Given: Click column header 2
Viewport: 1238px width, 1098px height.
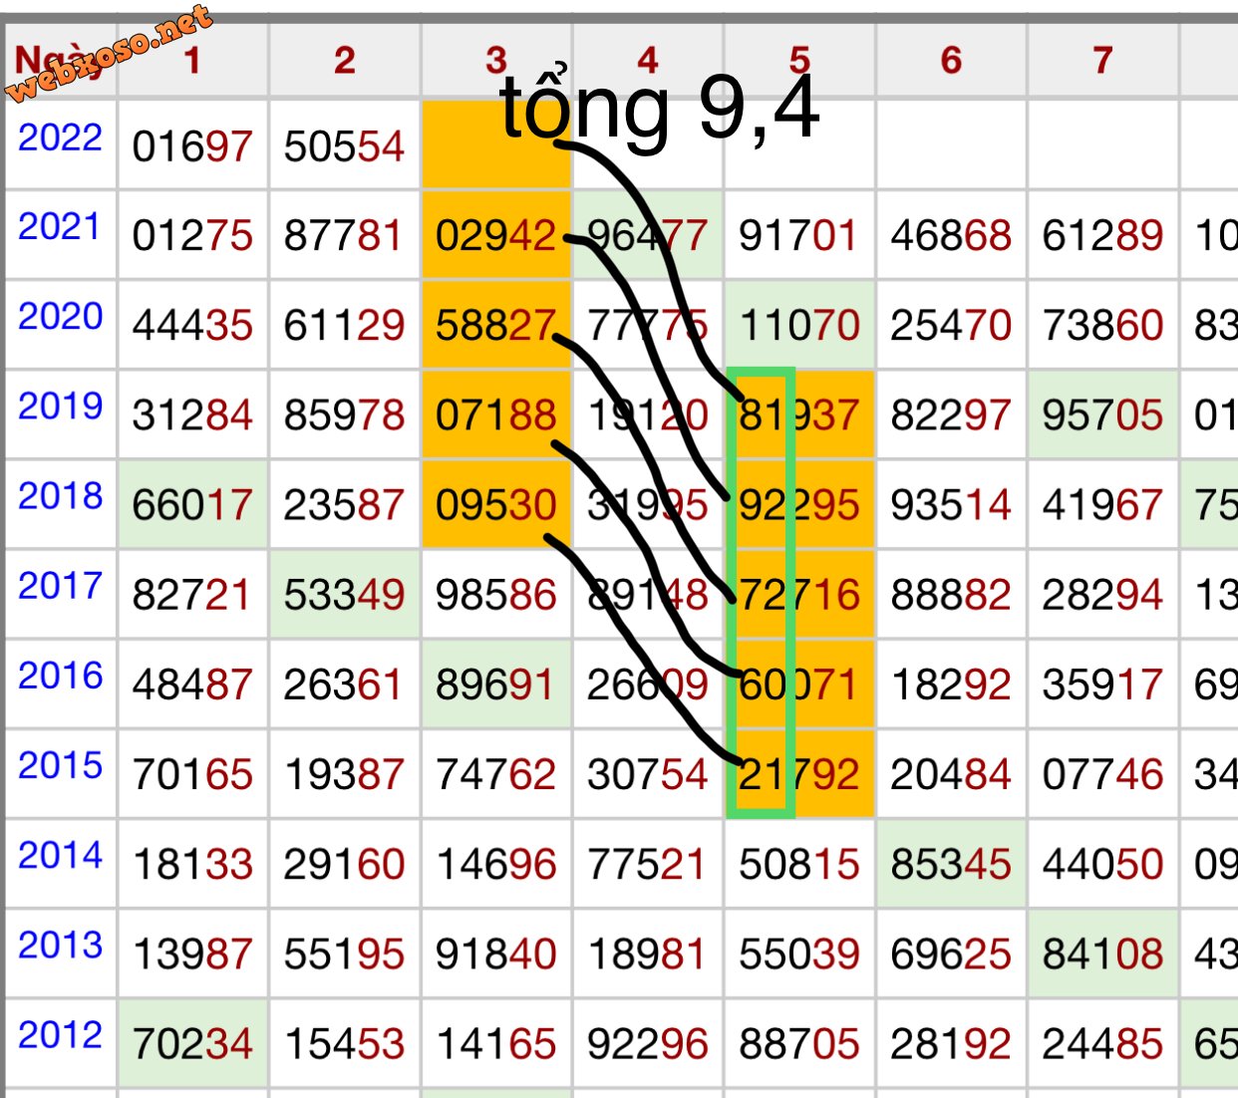Looking at the screenshot, I should point(344,61).
